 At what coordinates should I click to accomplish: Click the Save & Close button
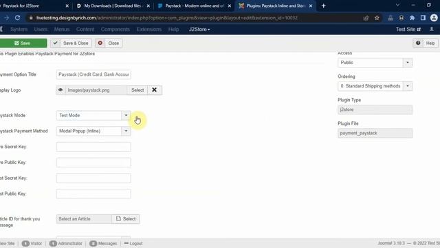click(x=71, y=43)
